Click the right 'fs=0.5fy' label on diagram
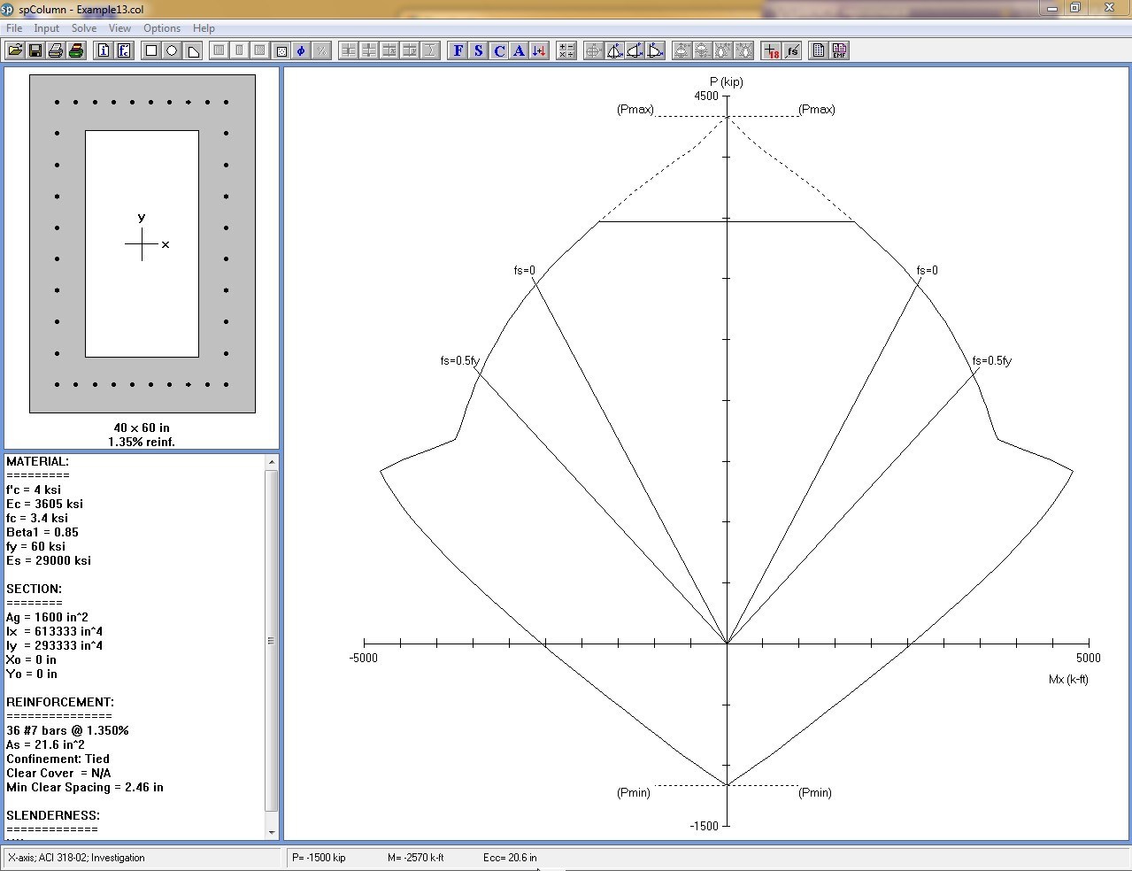1132x871 pixels. pyautogui.click(x=991, y=361)
